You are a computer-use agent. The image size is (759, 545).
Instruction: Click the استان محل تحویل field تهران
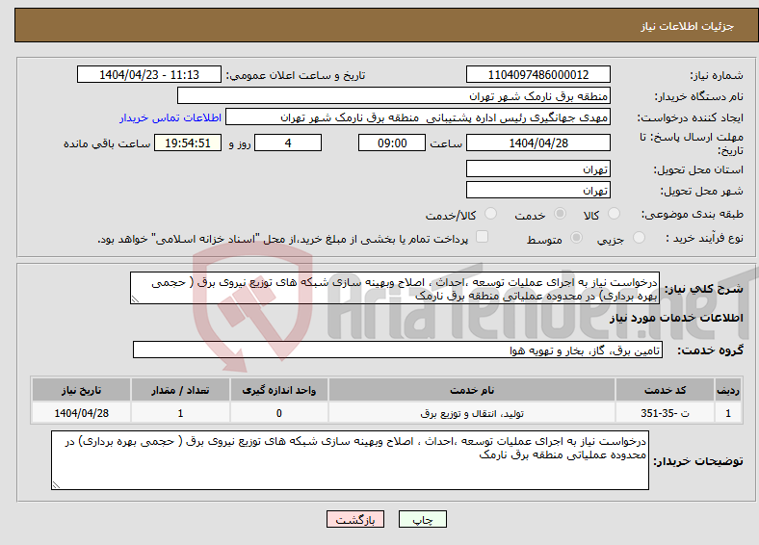coord(538,169)
